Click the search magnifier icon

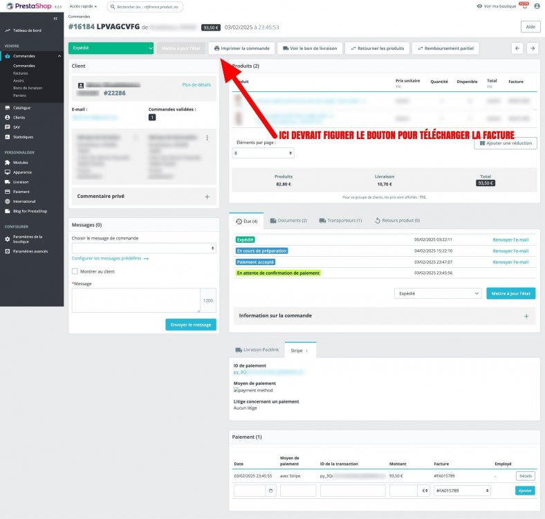pos(113,7)
